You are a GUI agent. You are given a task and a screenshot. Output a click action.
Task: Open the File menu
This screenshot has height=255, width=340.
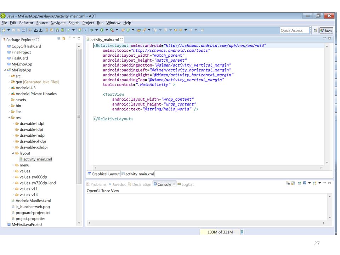(x=4, y=23)
